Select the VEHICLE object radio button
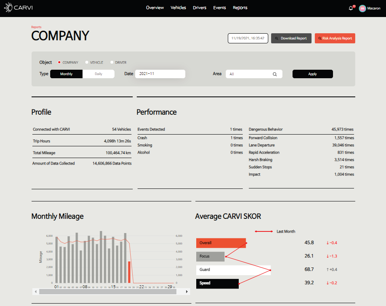Screen dimensions: 386x306 click(87, 62)
